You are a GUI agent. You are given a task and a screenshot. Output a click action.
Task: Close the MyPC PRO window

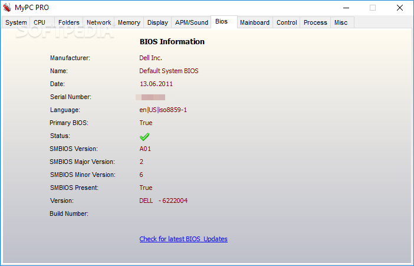[x=400, y=8]
